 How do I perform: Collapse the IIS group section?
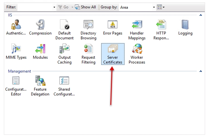click(201, 15)
